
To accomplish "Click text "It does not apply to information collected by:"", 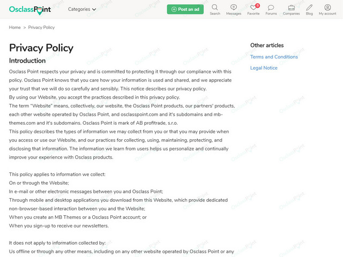I will tap(57, 243).
